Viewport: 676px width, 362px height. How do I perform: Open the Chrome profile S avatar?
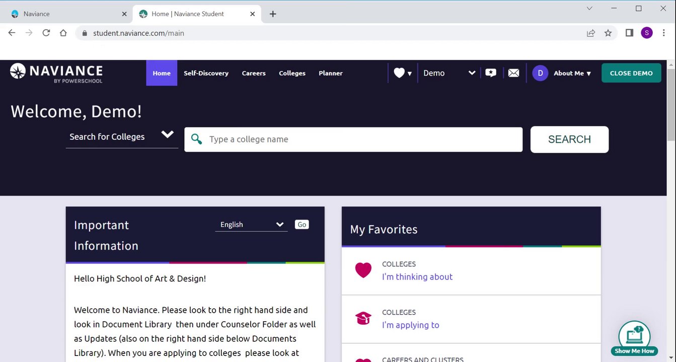(x=647, y=33)
